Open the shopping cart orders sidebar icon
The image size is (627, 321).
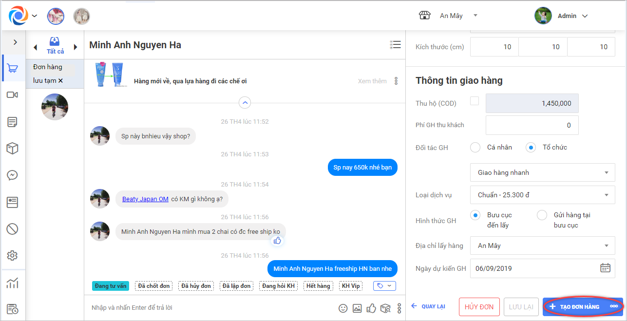(13, 69)
